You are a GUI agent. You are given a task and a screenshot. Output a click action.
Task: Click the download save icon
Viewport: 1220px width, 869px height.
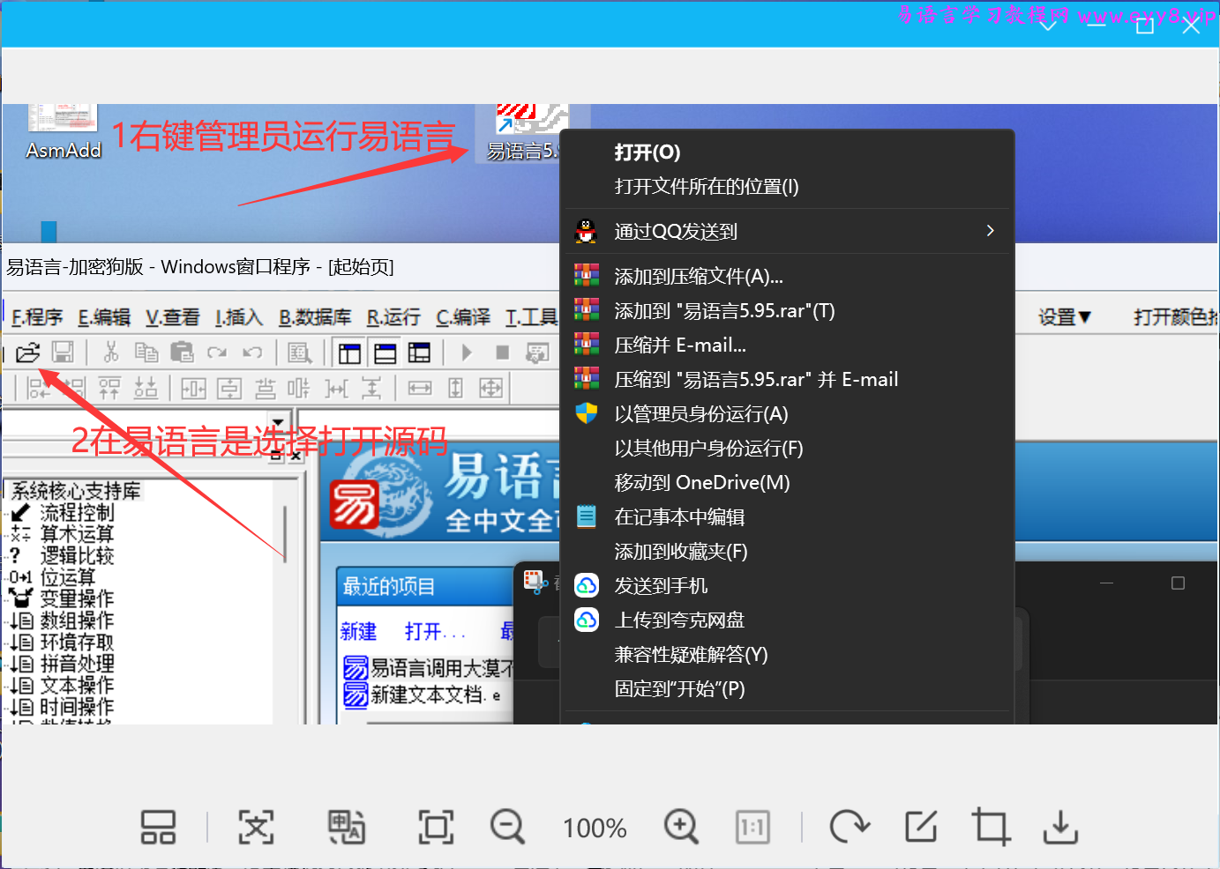click(x=1060, y=828)
